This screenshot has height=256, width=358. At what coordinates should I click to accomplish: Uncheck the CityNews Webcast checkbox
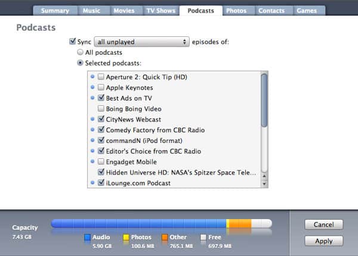coord(101,119)
